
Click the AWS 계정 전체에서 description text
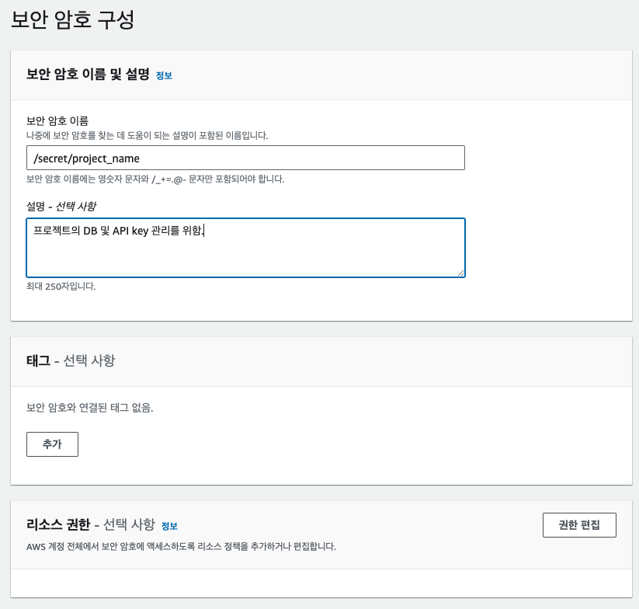(x=181, y=546)
